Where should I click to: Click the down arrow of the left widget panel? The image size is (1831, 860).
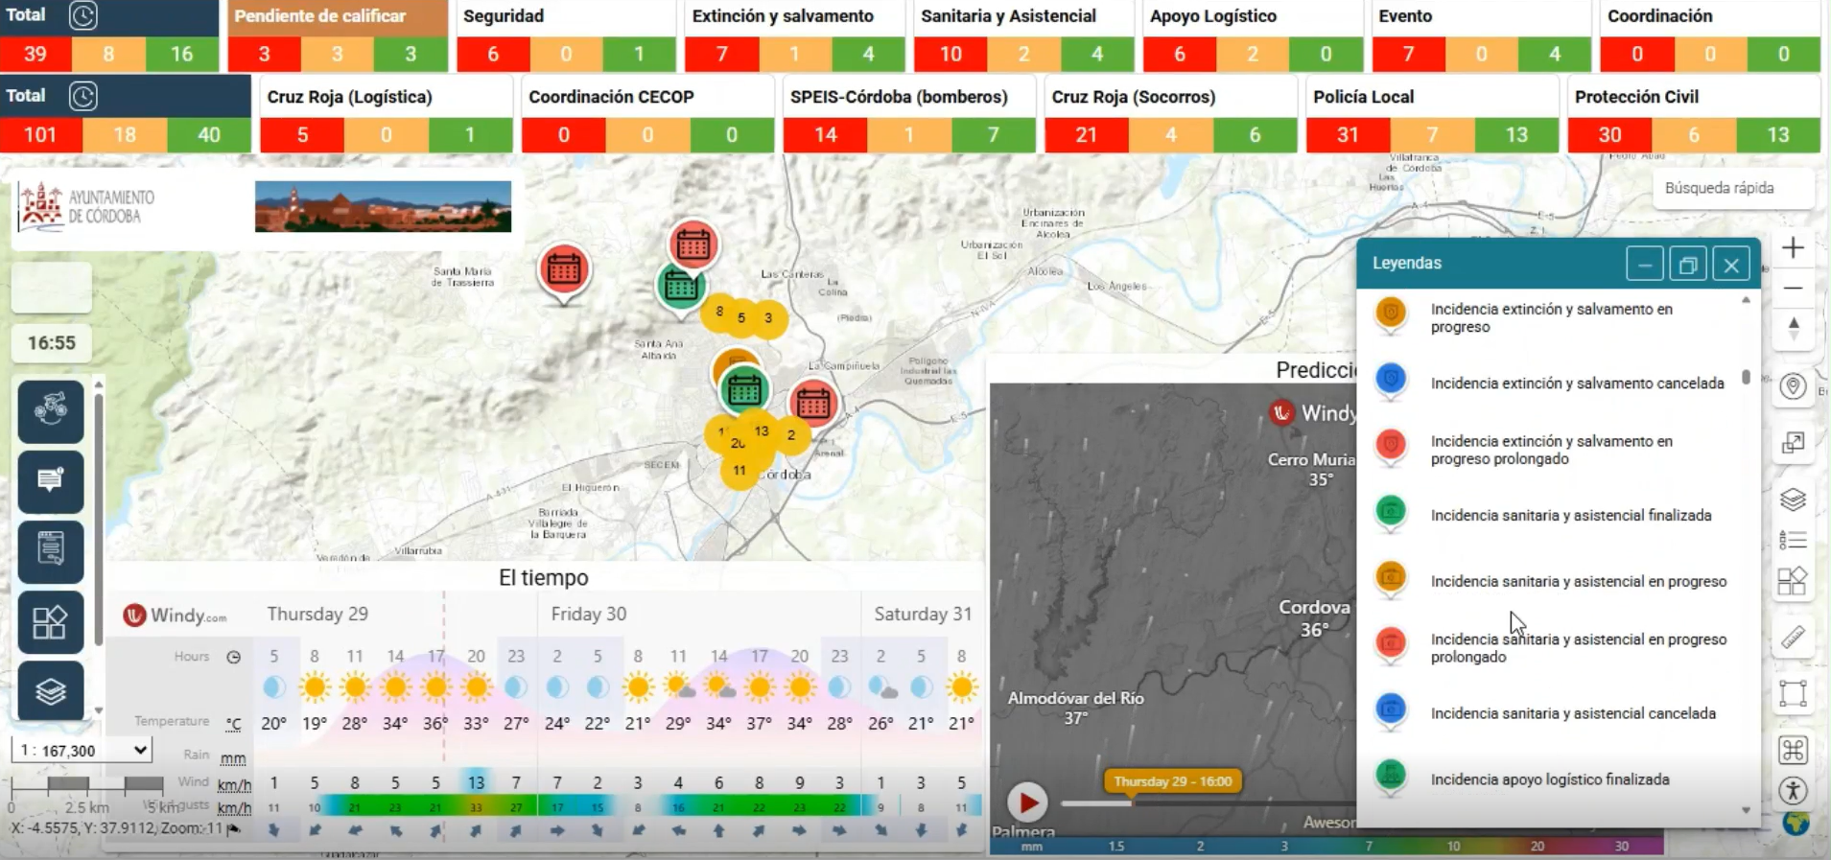(x=99, y=710)
